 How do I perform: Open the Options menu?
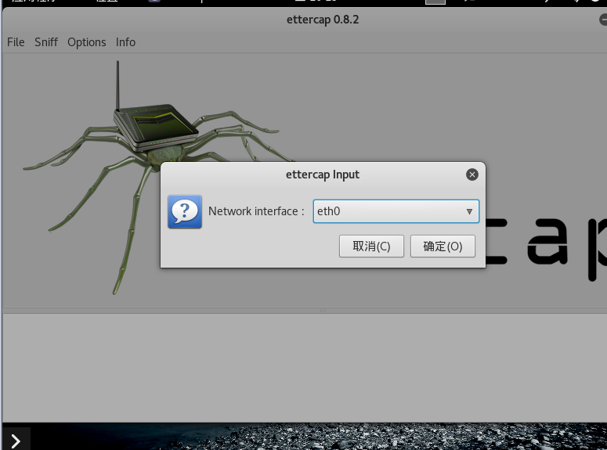click(87, 42)
